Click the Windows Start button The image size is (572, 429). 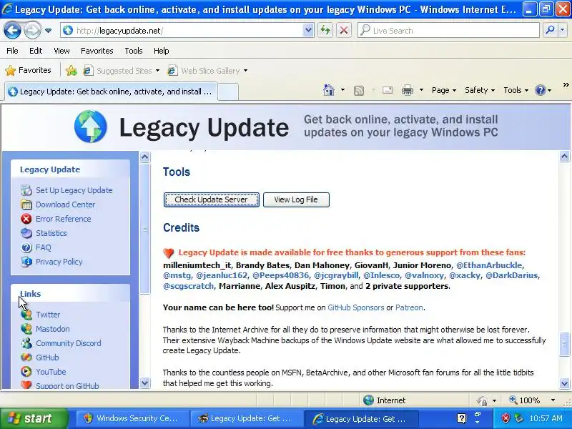point(34,418)
